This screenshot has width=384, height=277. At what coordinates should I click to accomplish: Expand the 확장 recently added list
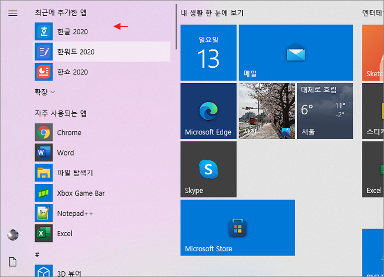click(45, 92)
